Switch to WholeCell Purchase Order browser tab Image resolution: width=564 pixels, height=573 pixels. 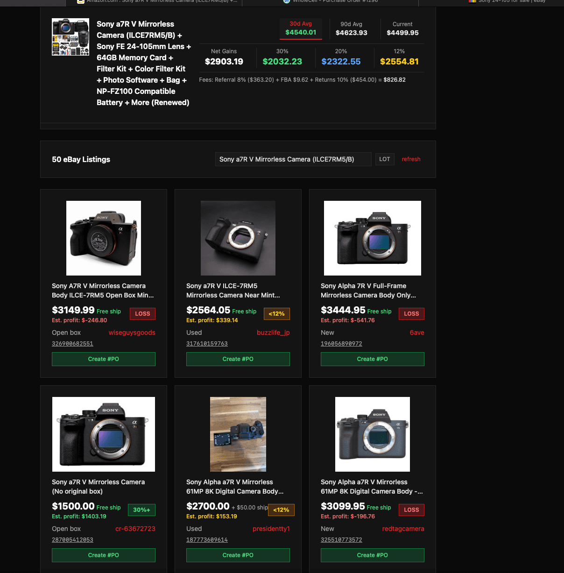[331, 2]
